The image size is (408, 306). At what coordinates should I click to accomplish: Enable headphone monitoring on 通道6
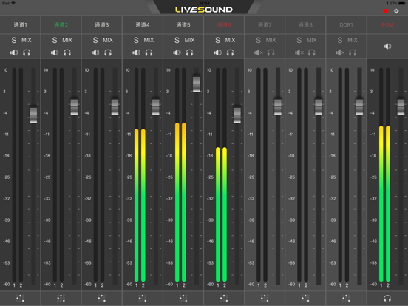[231, 52]
